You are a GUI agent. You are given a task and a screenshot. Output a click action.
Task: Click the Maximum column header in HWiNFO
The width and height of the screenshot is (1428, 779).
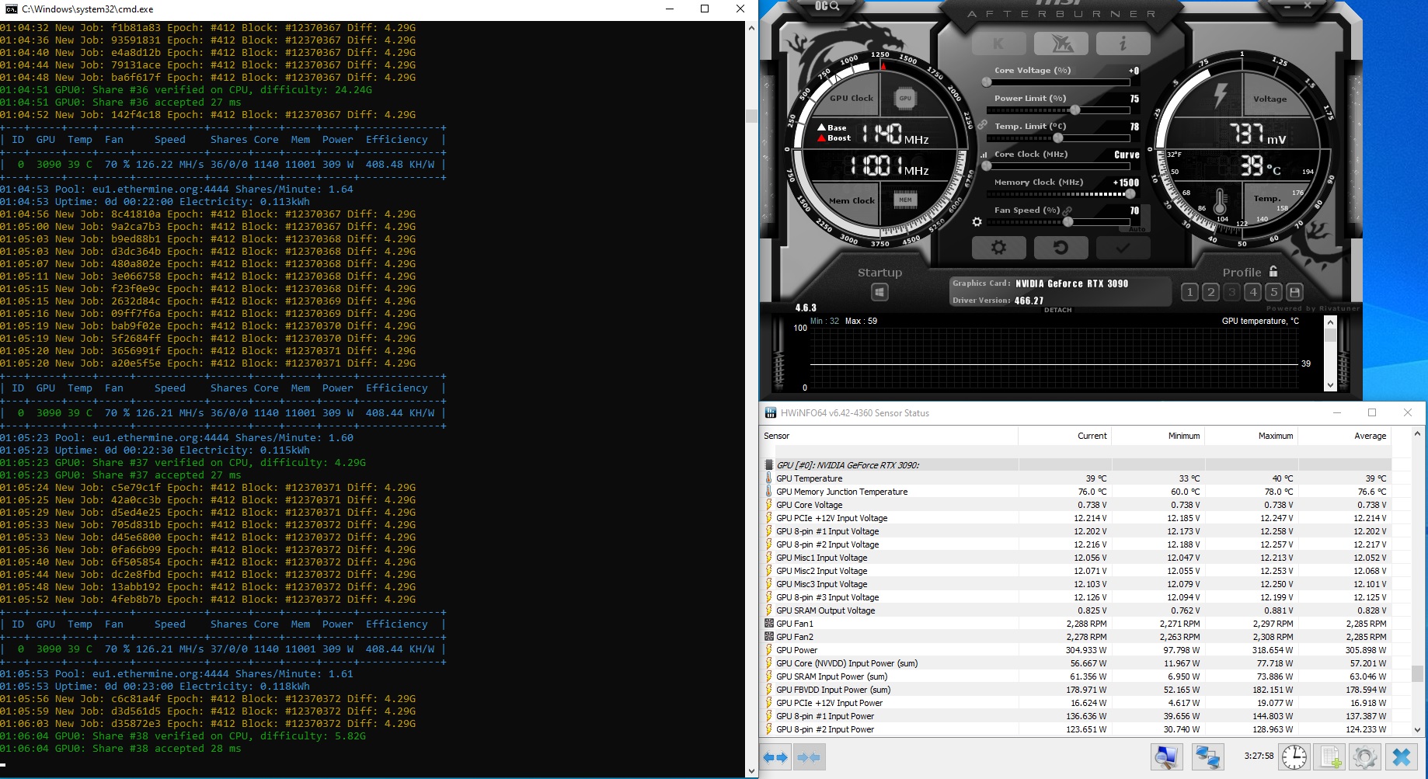tap(1252, 436)
